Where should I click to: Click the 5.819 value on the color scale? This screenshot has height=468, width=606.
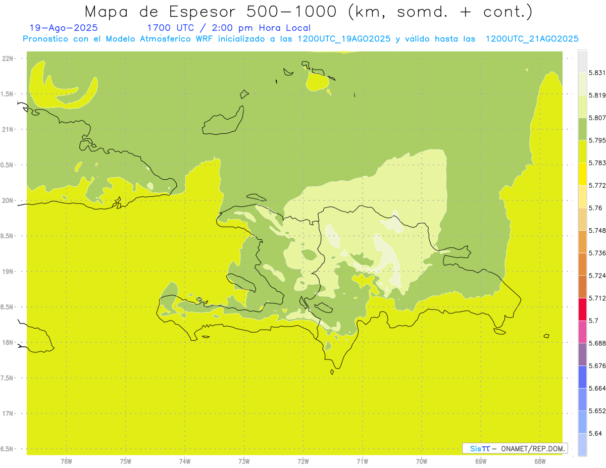(x=597, y=95)
